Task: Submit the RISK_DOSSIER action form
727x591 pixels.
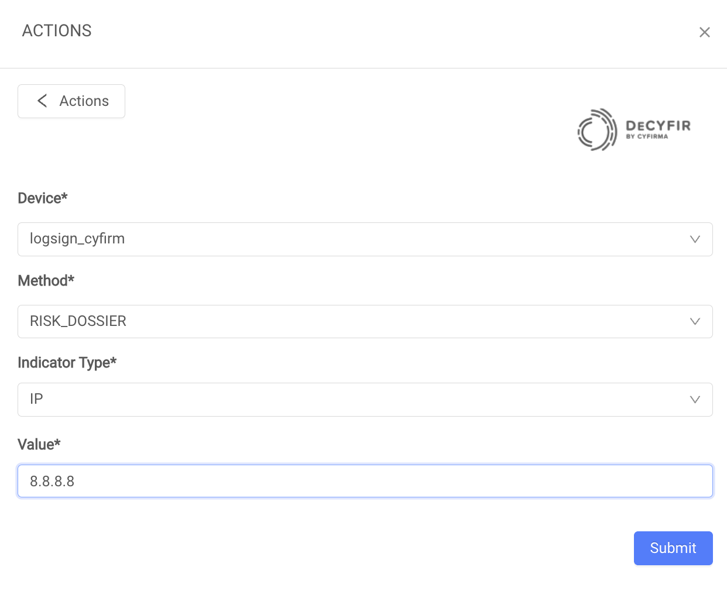Action: 673,548
